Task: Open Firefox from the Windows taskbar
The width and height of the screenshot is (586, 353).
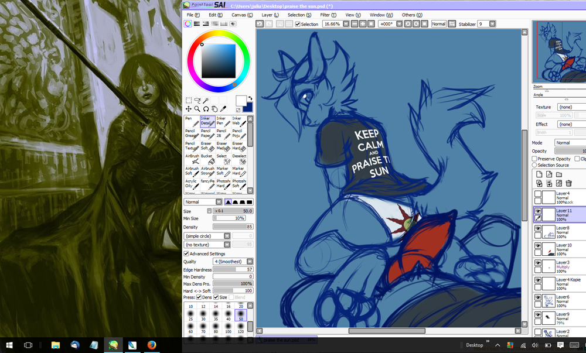Action: coord(152,345)
